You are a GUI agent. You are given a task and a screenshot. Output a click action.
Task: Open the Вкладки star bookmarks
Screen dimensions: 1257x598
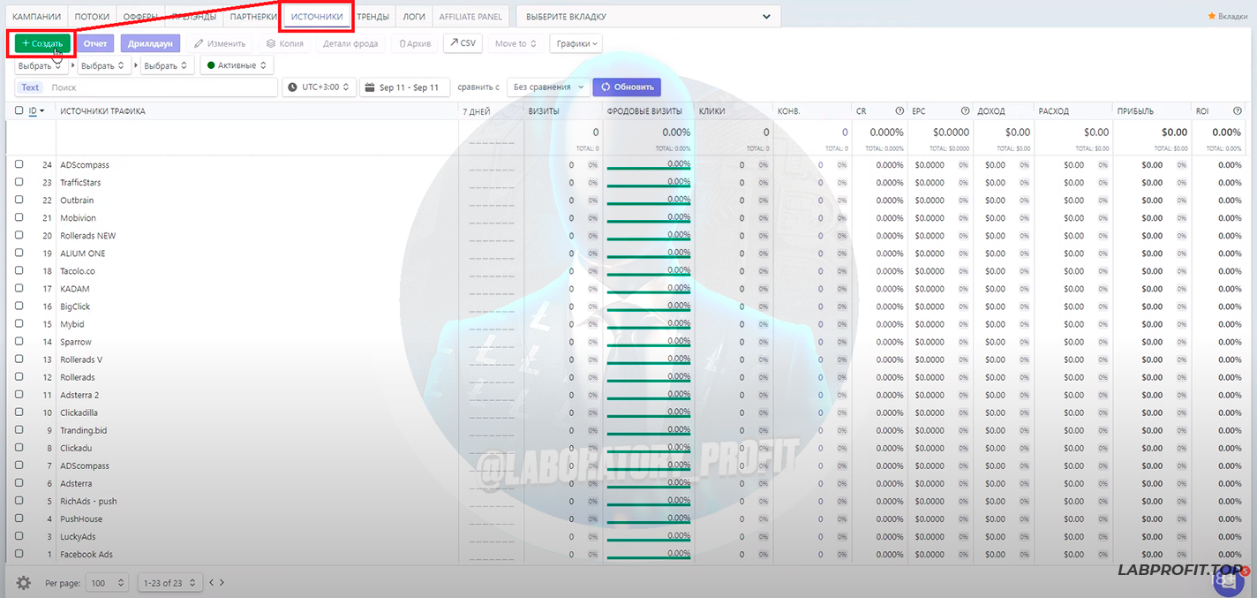(1227, 17)
